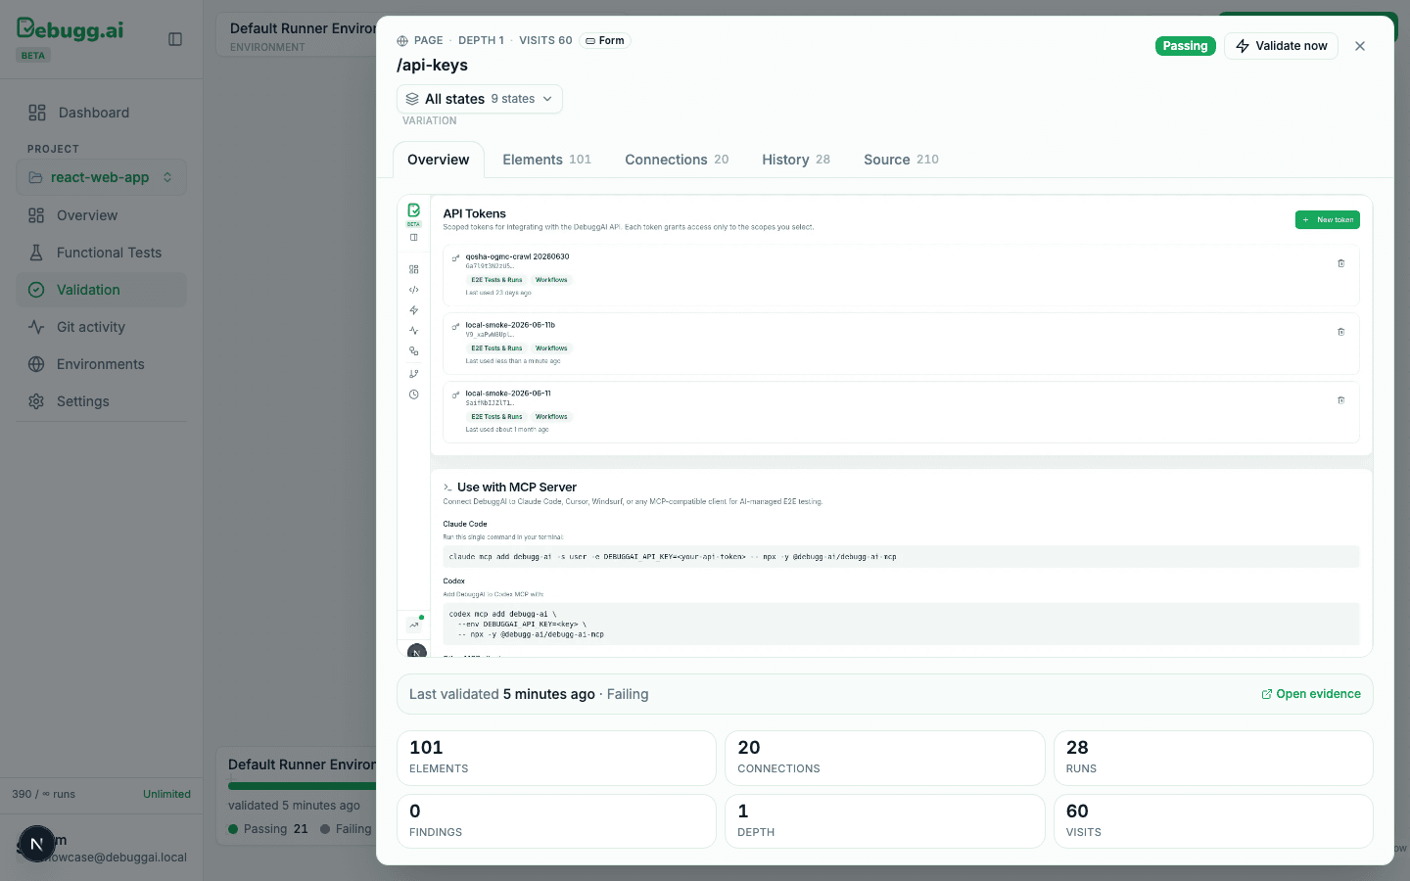The image size is (1410, 881).
Task: Click 'Passing 21' in the background card
Action: point(268,829)
